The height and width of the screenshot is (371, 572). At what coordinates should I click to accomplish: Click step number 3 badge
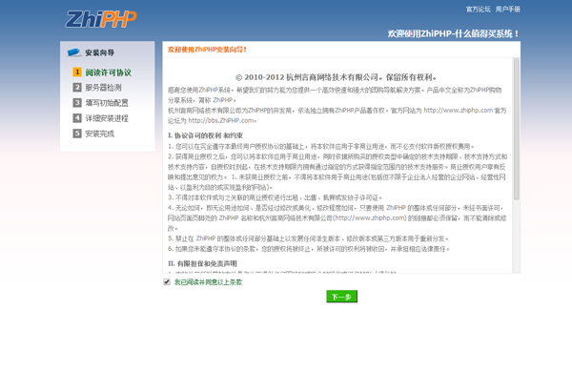click(77, 103)
